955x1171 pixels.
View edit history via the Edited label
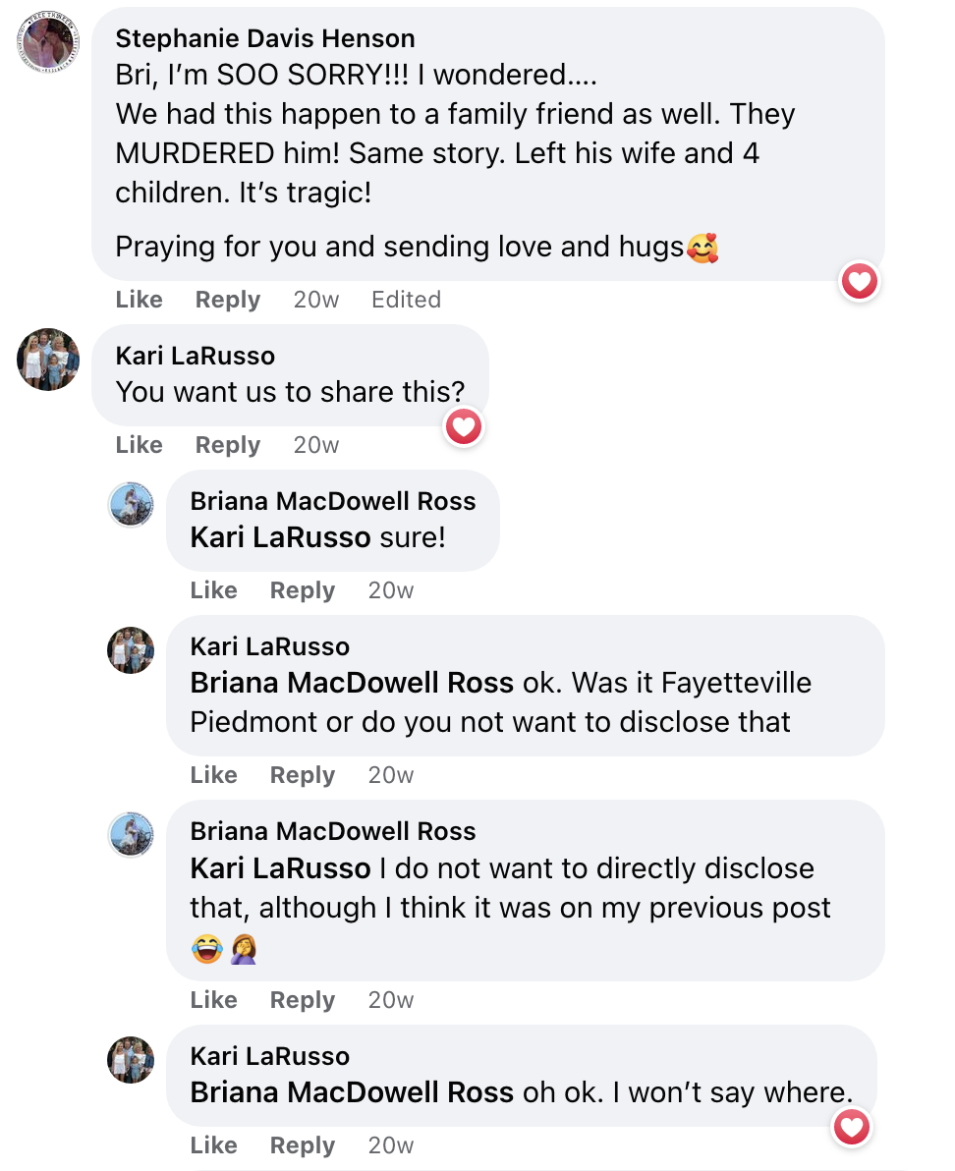pos(406,300)
